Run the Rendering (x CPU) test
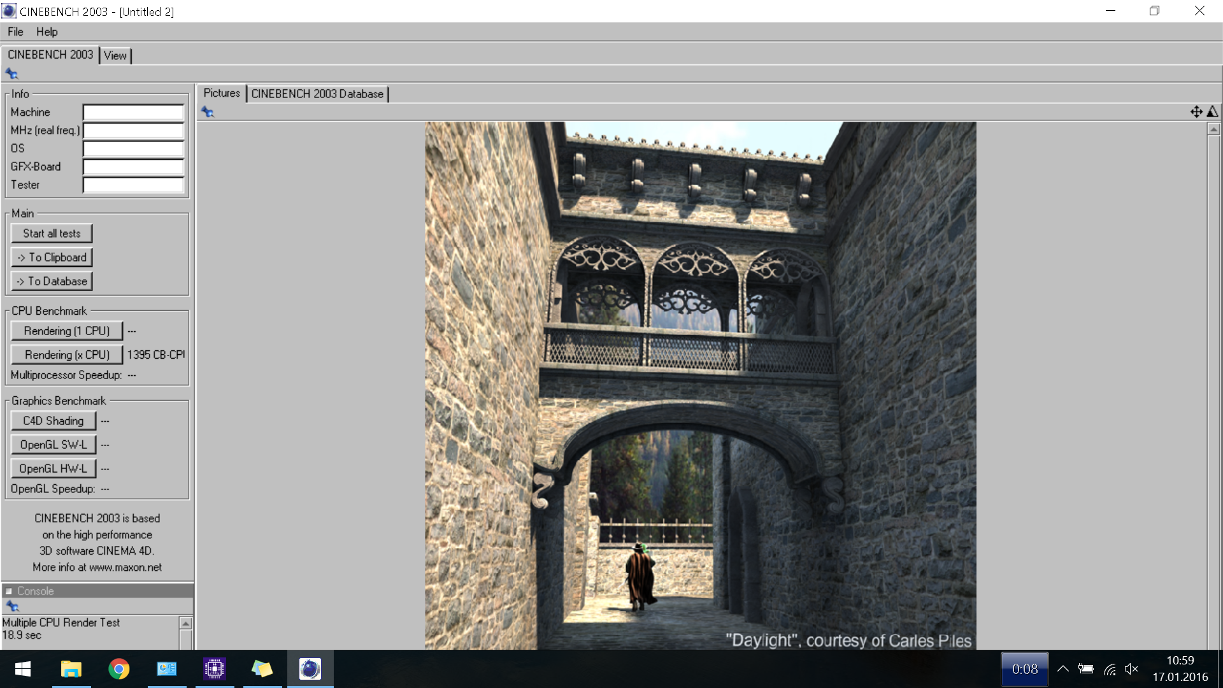The width and height of the screenshot is (1223, 688). pyautogui.click(x=67, y=355)
